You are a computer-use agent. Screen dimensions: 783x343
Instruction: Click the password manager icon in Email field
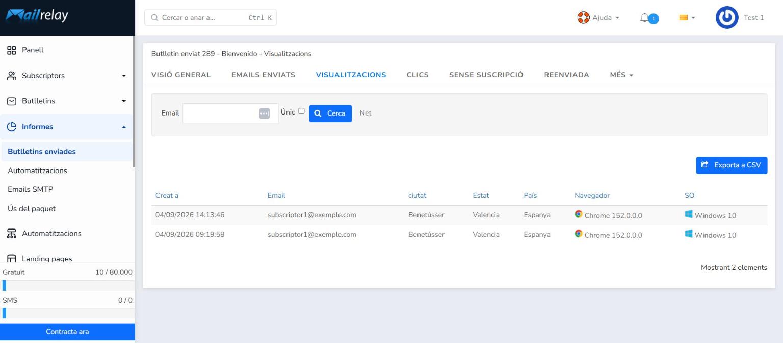[264, 113]
